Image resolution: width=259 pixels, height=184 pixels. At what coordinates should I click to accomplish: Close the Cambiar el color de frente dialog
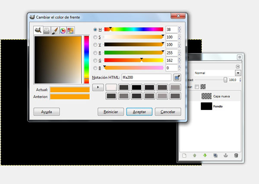[178, 16]
